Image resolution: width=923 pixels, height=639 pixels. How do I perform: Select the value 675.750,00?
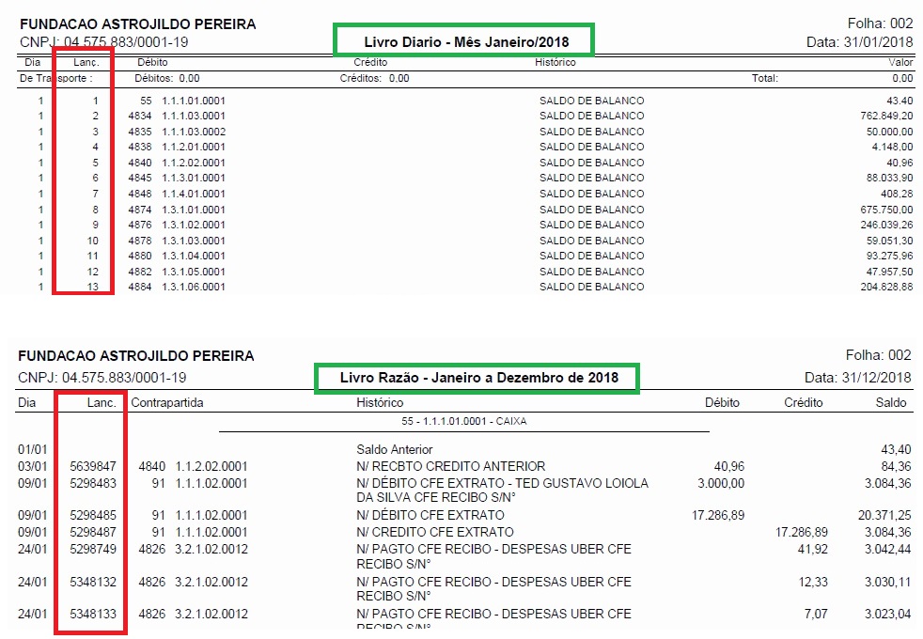(886, 210)
